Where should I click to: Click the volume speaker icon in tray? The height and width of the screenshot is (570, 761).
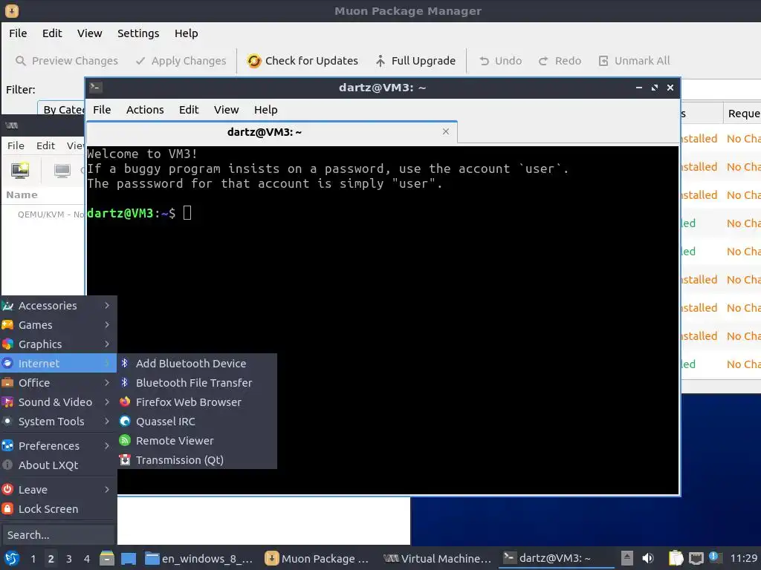point(648,558)
